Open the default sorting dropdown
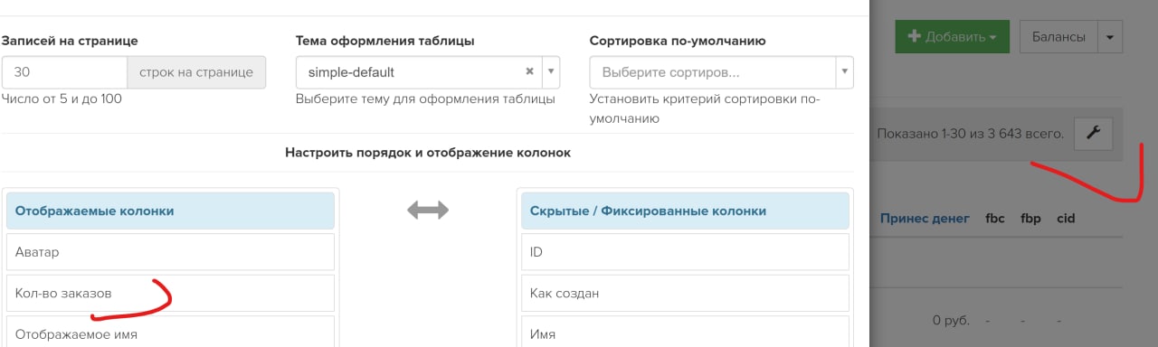The width and height of the screenshot is (1158, 347). [721, 71]
